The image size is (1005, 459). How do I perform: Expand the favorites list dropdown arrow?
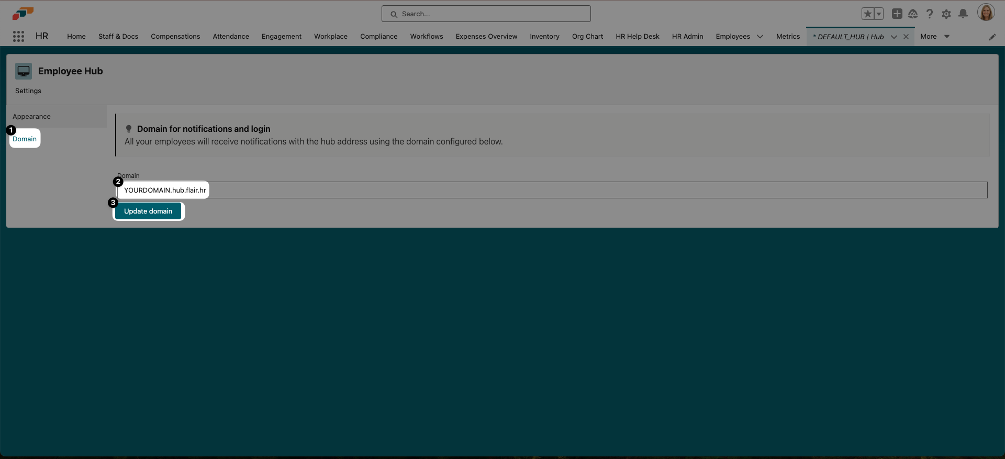point(879,14)
